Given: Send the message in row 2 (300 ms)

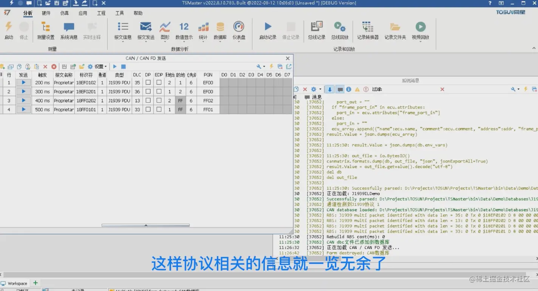Looking at the screenshot, I should pos(23,91).
